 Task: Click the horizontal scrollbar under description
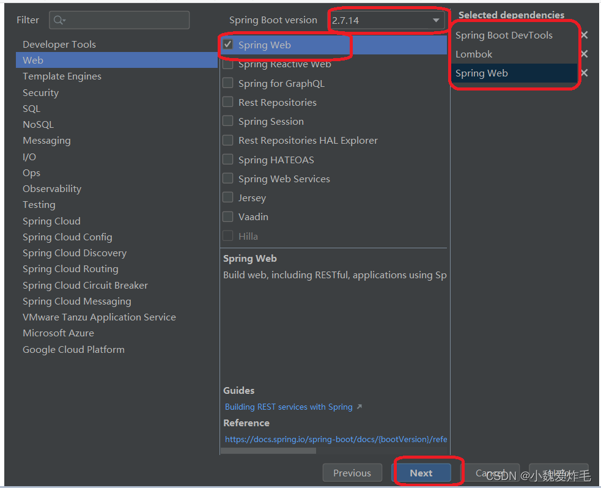point(268,451)
